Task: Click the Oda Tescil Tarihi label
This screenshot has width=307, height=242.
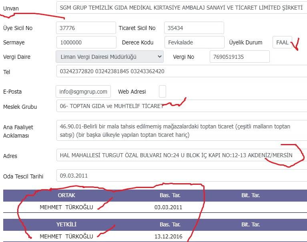Action: 23,176
